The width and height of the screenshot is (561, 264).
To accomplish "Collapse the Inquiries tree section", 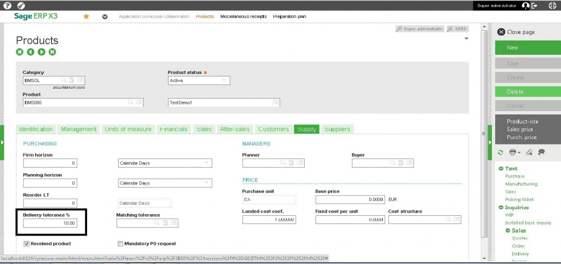I will [501, 208].
